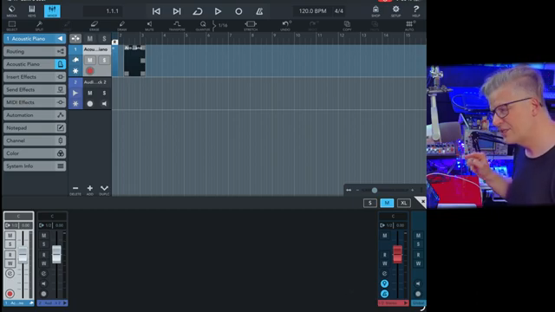Toggle the metronome click
The image size is (555, 312).
point(259,11)
